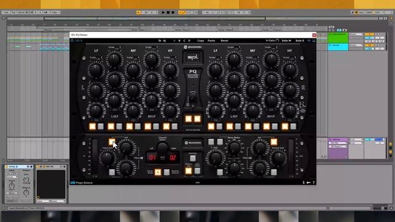395x222 pixels.
Task: Adjust the Output Gain knob
Action: pyautogui.click(x=279, y=158)
